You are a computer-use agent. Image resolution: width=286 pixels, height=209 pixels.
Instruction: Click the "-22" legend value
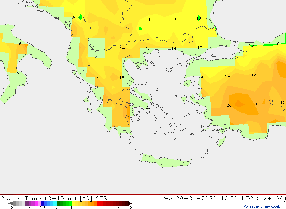[x=26, y=207]
